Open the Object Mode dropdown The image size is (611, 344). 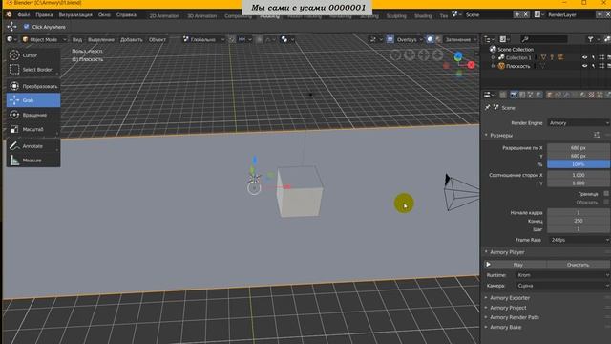click(45, 39)
